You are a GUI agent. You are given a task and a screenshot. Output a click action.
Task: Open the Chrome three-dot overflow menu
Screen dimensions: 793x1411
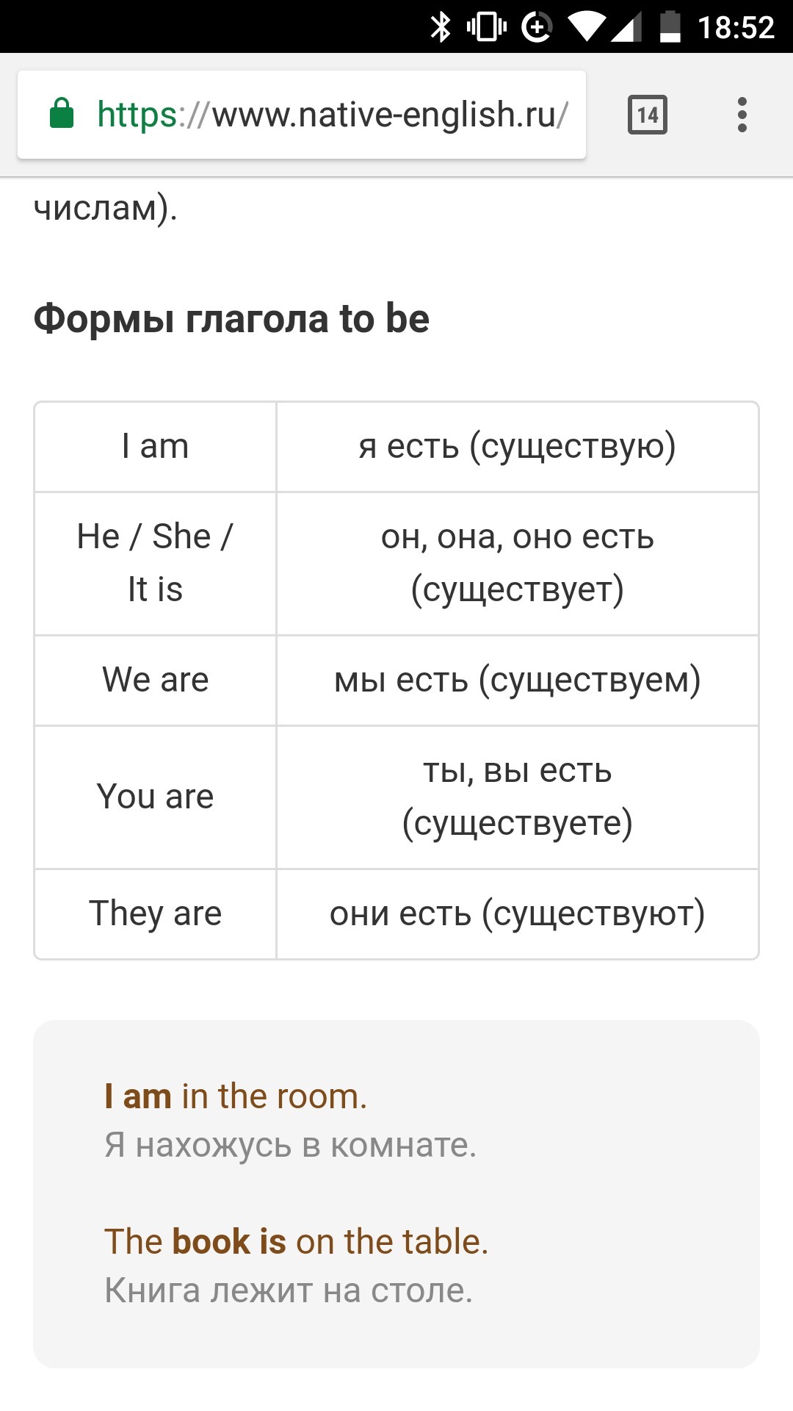pyautogui.click(x=742, y=115)
